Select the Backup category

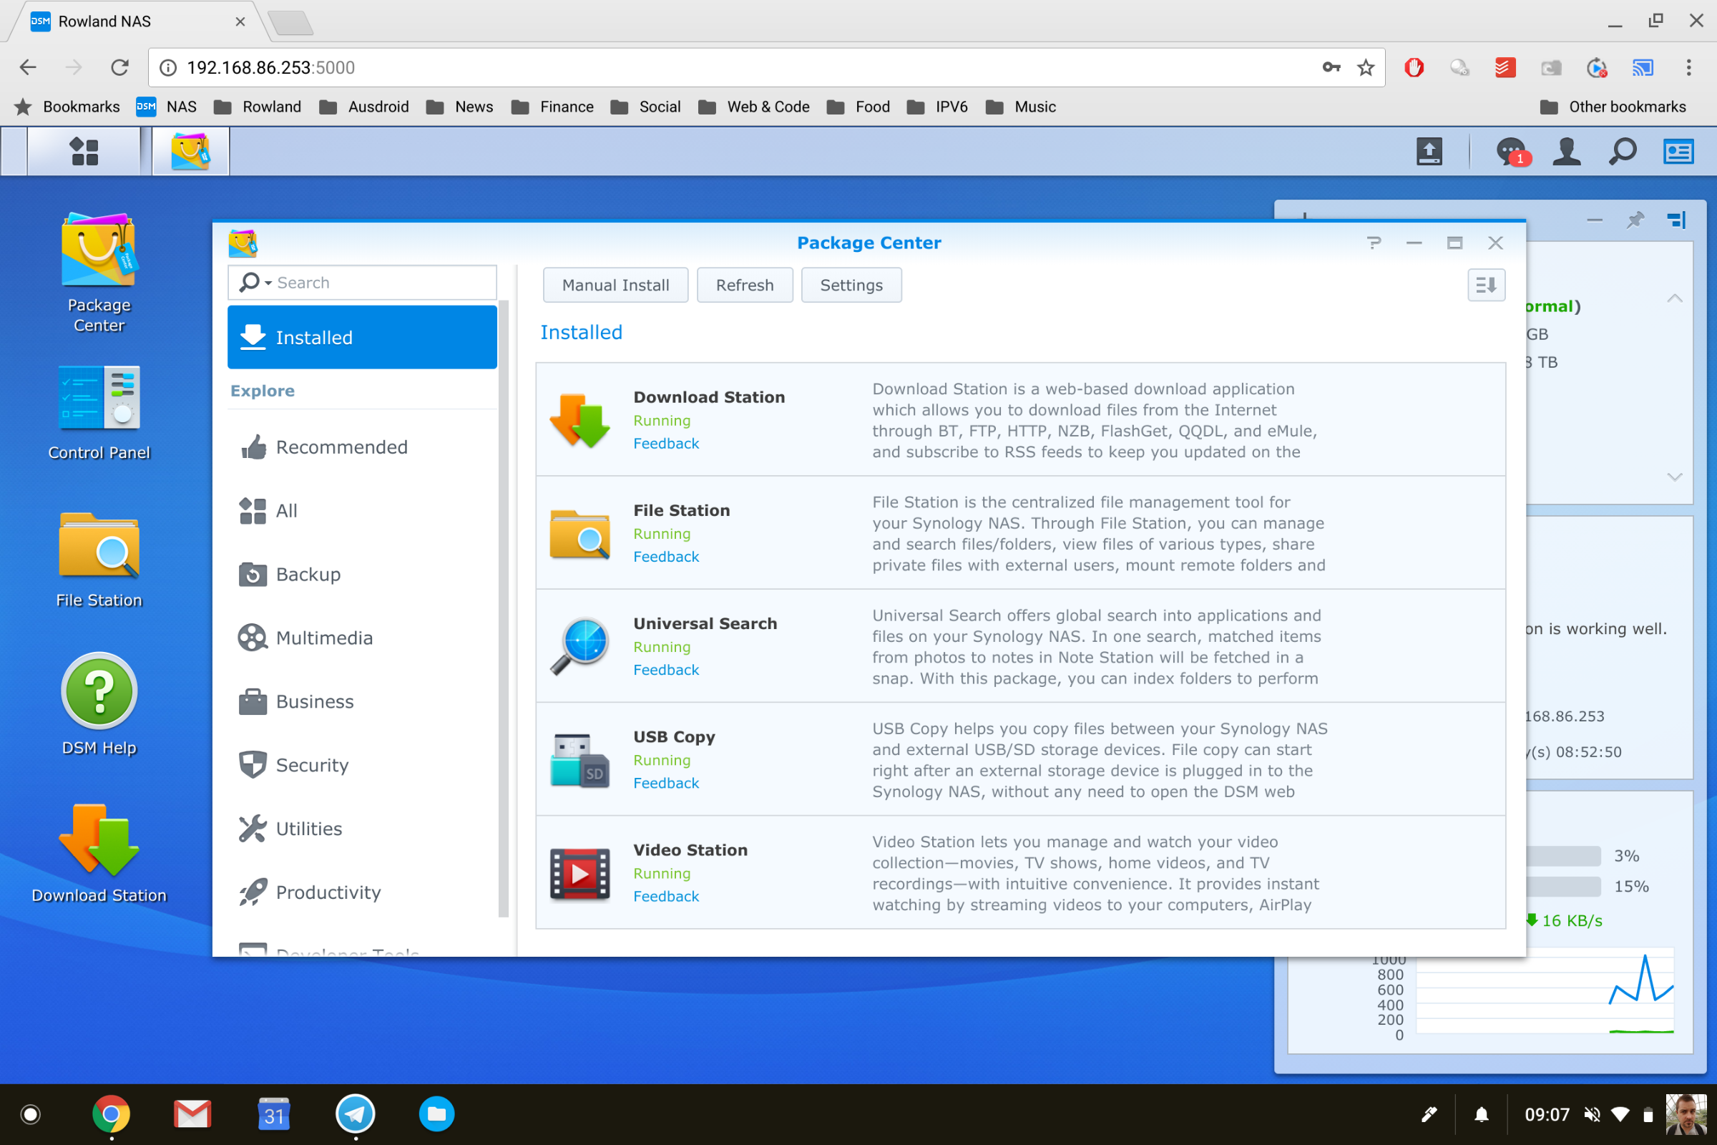[x=362, y=574]
